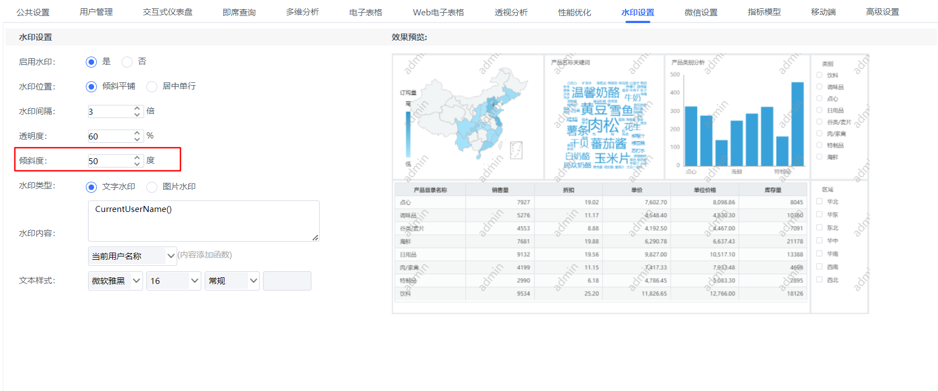Open the 微软雅黑 font family dropdown

116,281
